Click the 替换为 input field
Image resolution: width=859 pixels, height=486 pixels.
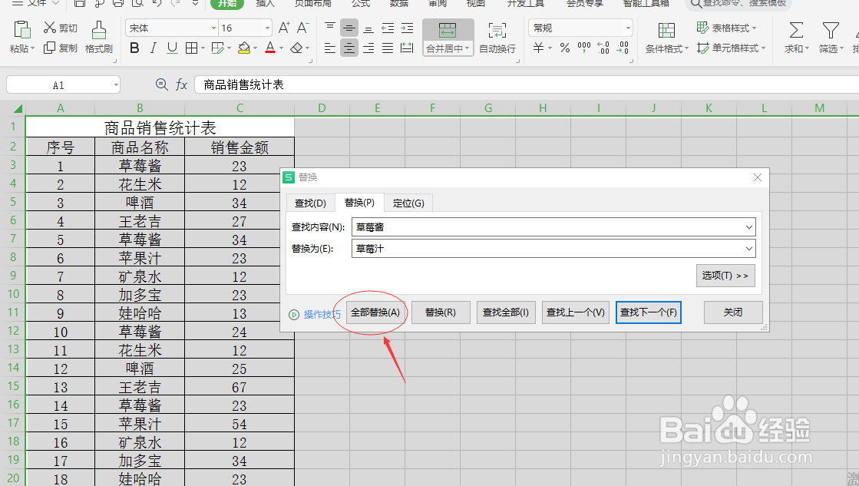537,248
